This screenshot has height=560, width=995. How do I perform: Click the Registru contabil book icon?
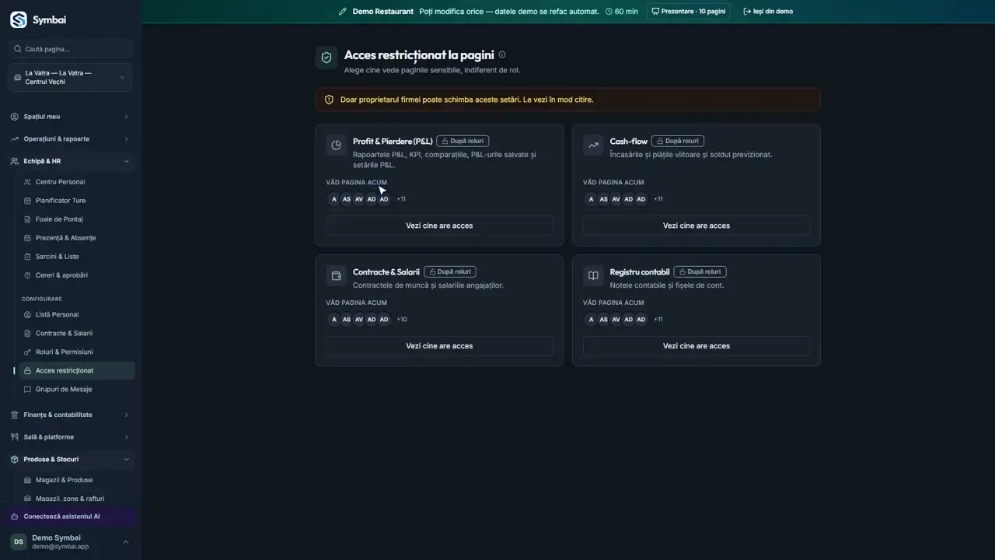[x=593, y=275]
